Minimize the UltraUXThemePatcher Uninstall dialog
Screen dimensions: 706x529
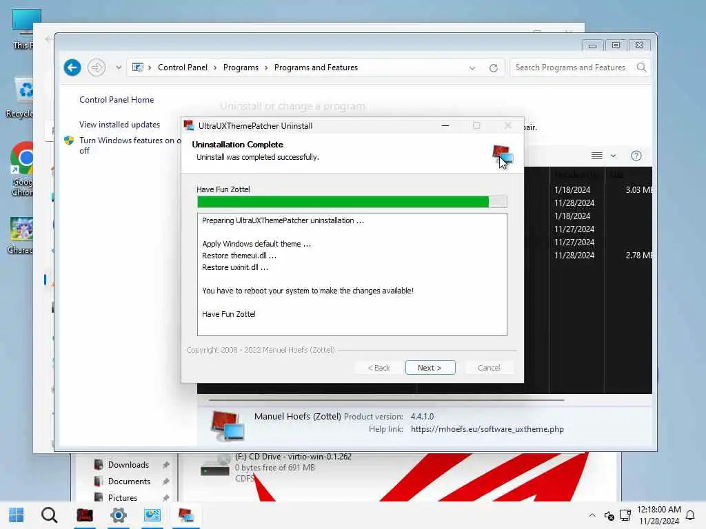pyautogui.click(x=445, y=125)
